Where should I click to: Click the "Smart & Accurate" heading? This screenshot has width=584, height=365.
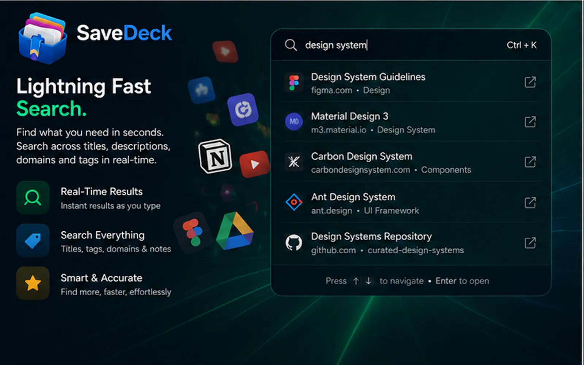click(x=101, y=278)
